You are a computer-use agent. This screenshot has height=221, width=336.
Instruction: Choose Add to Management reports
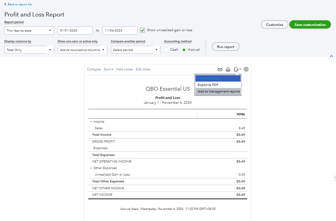pos(219,92)
